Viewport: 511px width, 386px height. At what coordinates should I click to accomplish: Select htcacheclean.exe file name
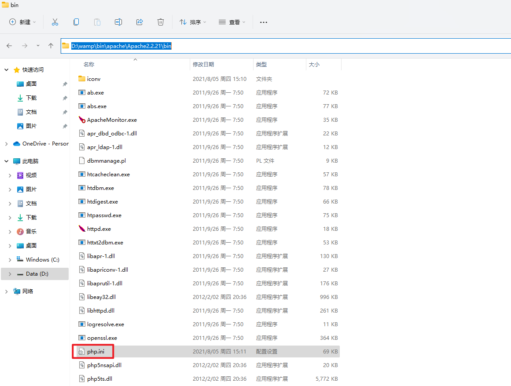tap(109, 175)
